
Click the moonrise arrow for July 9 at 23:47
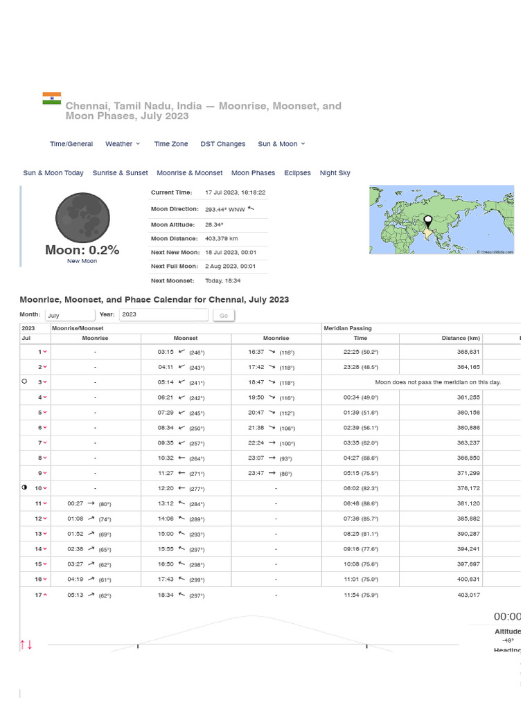tap(272, 473)
